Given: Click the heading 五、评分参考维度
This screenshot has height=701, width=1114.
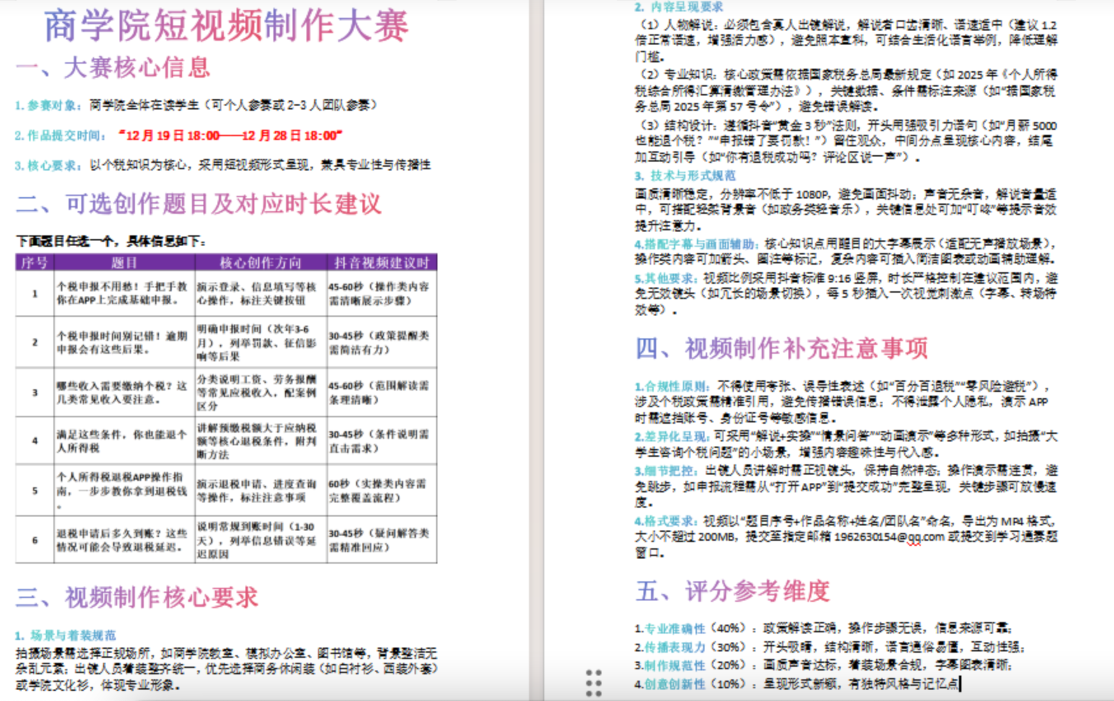Looking at the screenshot, I should [x=732, y=591].
